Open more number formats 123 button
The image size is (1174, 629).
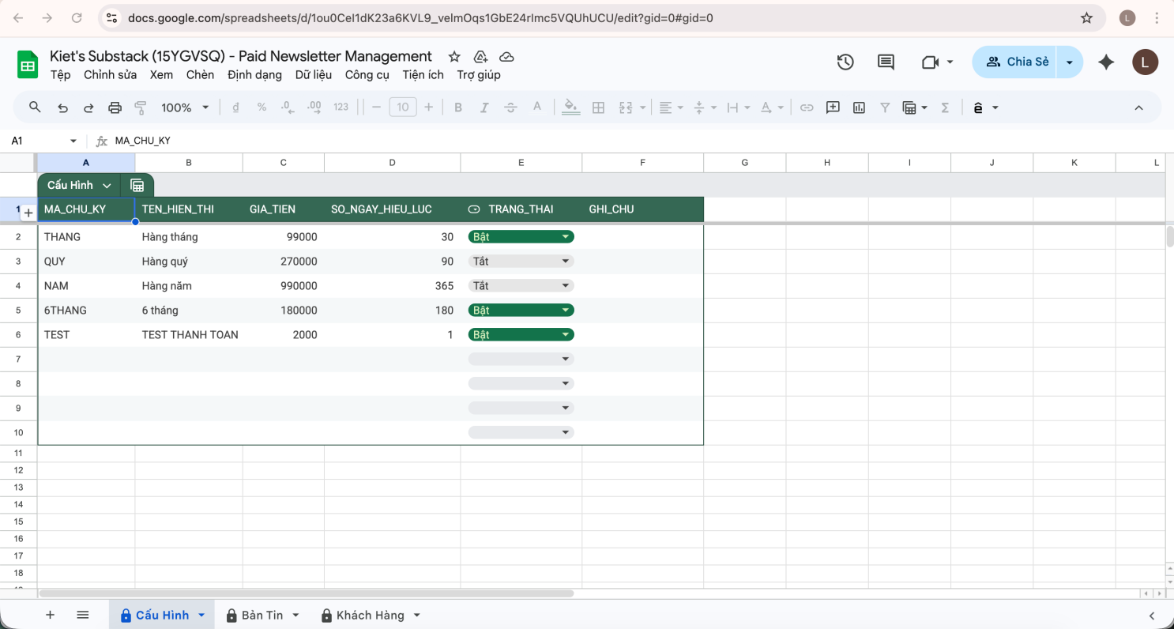click(x=341, y=107)
